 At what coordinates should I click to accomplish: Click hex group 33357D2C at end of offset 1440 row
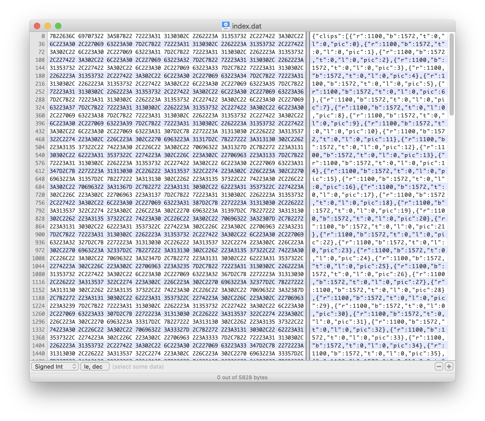(291, 353)
